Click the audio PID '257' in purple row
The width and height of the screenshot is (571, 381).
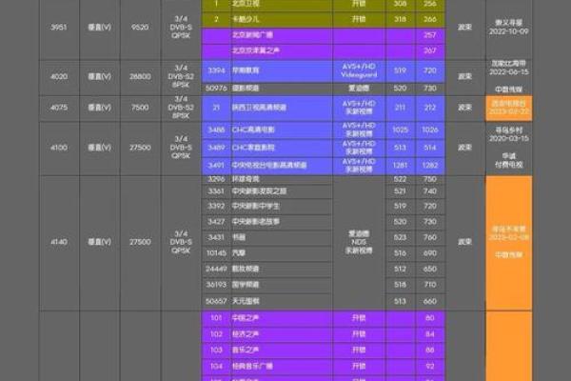pos(430,35)
